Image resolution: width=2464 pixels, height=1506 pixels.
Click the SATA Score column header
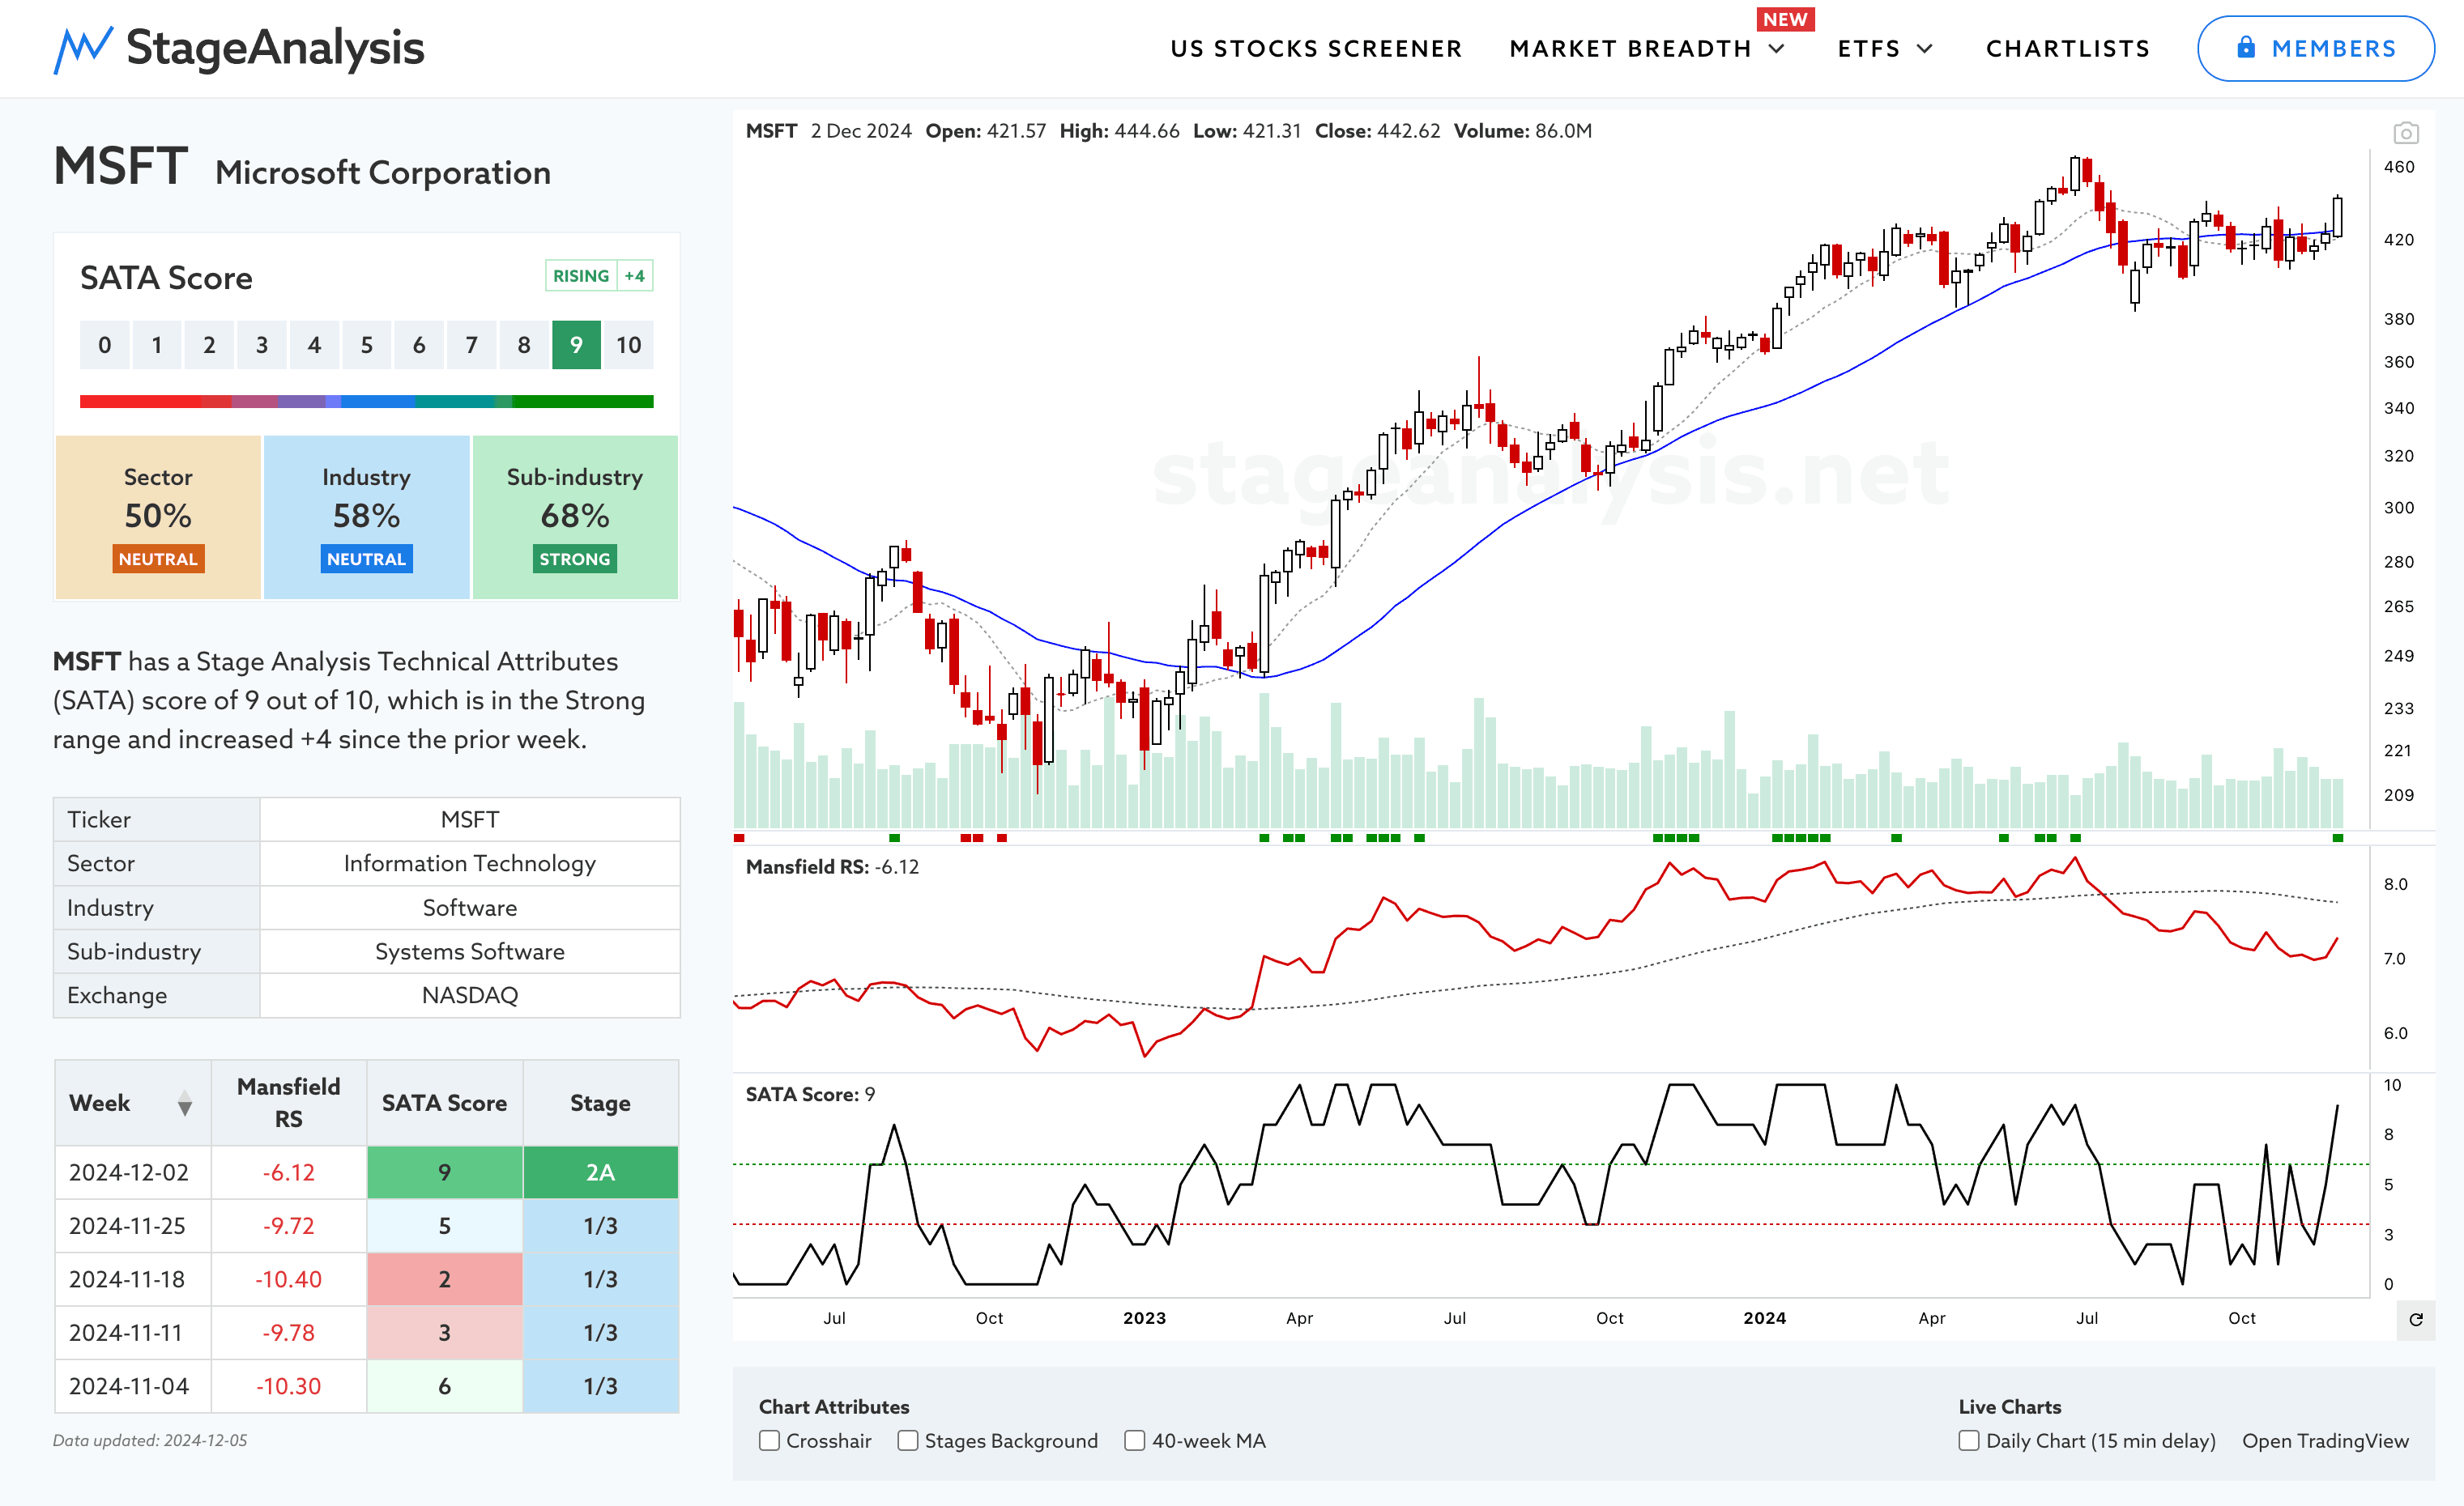click(444, 1104)
